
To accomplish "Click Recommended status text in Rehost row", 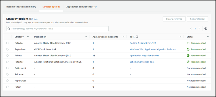I will tap(198, 56).
